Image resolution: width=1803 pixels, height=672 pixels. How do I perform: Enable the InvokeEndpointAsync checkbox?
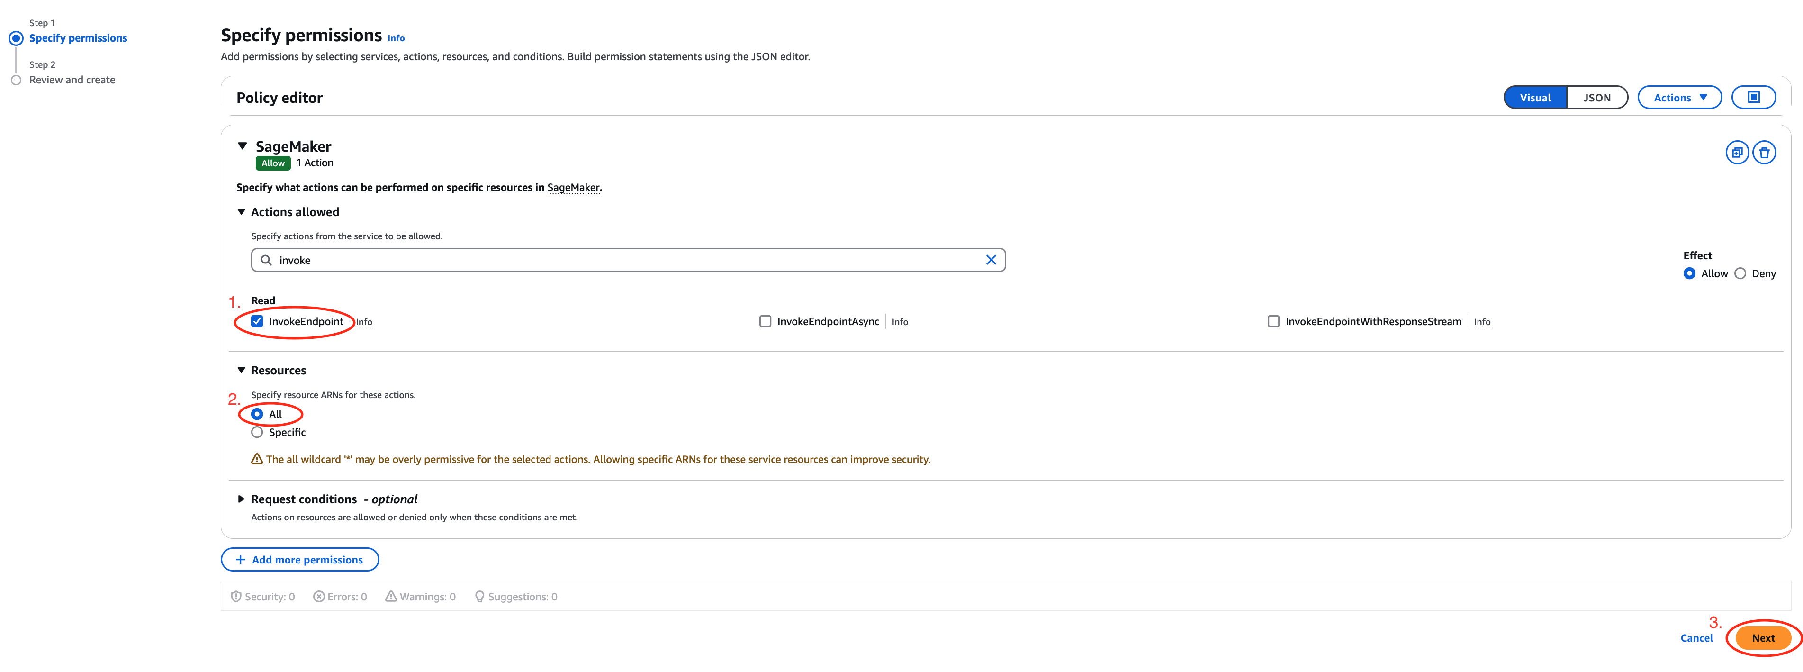click(765, 321)
